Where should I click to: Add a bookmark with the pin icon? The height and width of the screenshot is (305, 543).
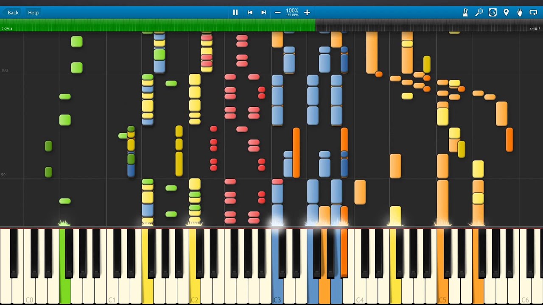tap(506, 12)
